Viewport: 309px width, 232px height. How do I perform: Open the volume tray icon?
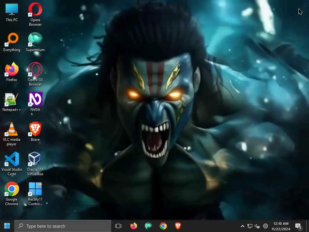pos(257,226)
